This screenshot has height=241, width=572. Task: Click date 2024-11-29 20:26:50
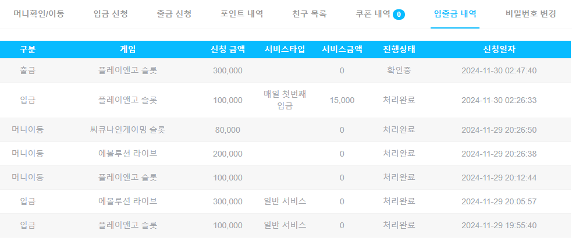499,130
